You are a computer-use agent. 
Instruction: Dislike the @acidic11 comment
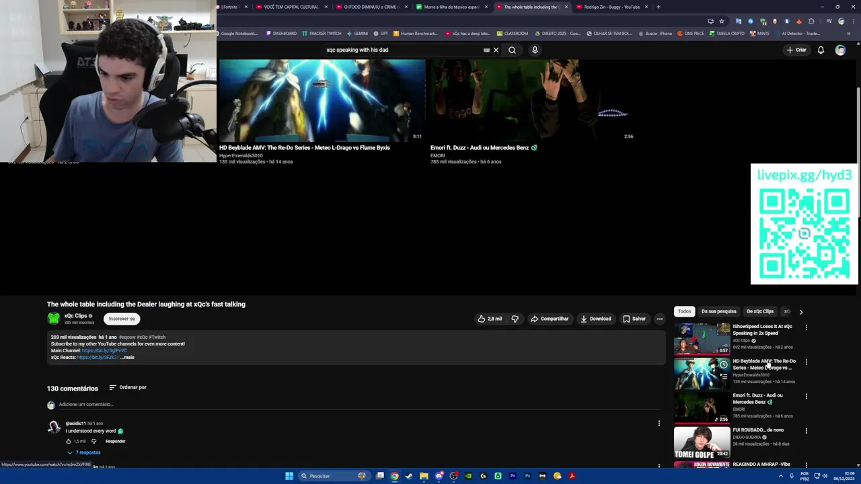click(93, 441)
